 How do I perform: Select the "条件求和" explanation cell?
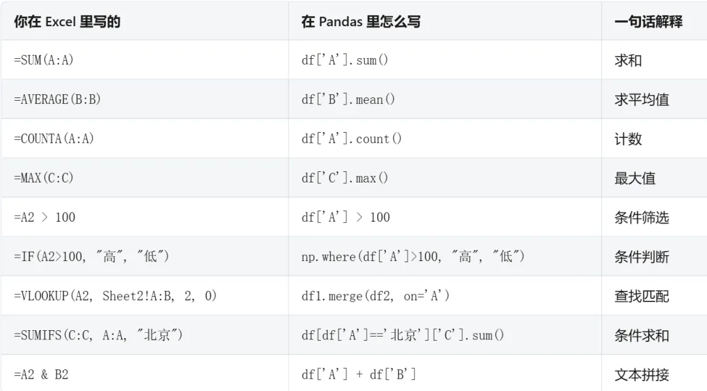[x=642, y=335]
